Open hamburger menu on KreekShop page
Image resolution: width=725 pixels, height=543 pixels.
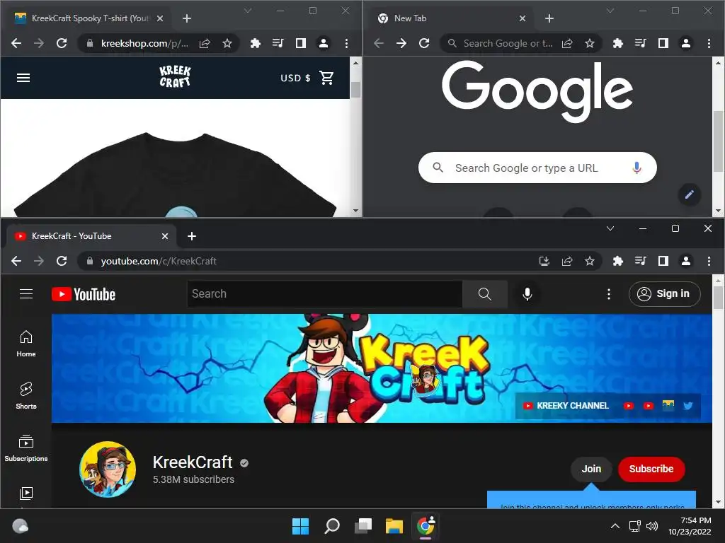23,78
